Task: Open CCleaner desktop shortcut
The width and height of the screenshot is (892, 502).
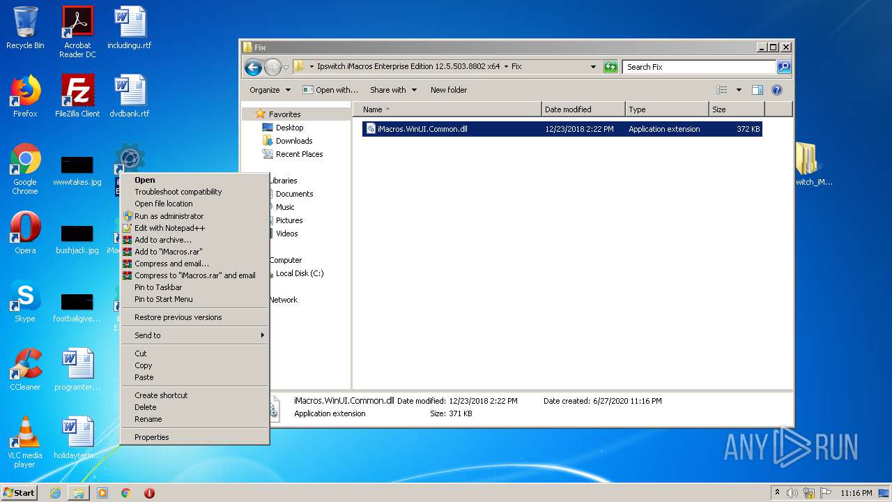Action: (x=25, y=370)
